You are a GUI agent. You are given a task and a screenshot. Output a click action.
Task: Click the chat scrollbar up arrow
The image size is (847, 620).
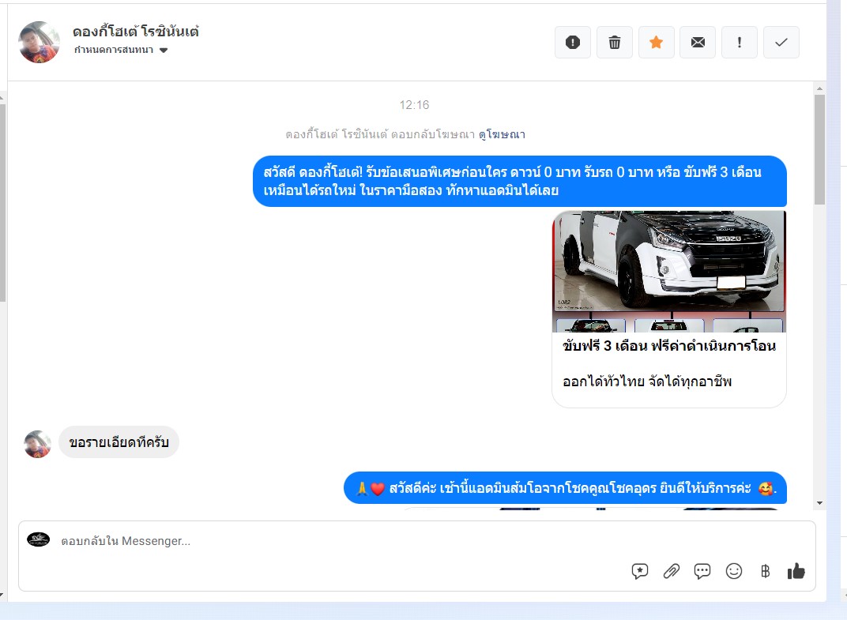pos(819,88)
